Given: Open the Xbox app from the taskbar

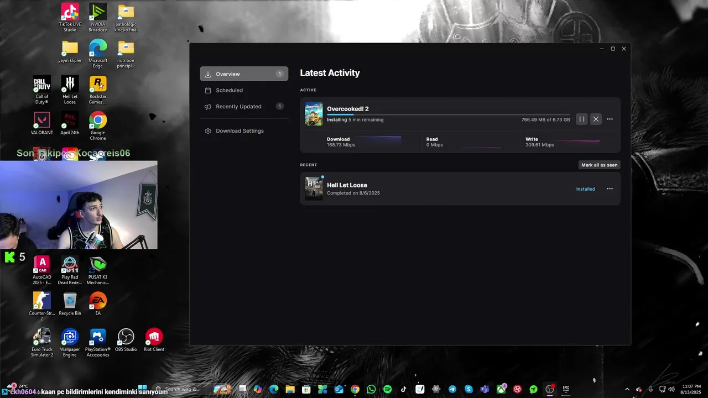Looking at the screenshot, I should [x=501, y=389].
